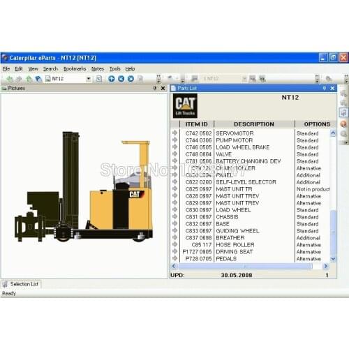Select item ID P1727 0905
Screen dimensions: 349x349
pyautogui.click(x=197, y=252)
